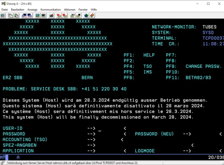Click the MA indicator in operator area

(3, 157)
